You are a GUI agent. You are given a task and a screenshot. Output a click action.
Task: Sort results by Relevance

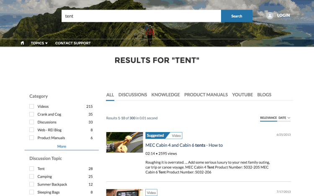268,118
